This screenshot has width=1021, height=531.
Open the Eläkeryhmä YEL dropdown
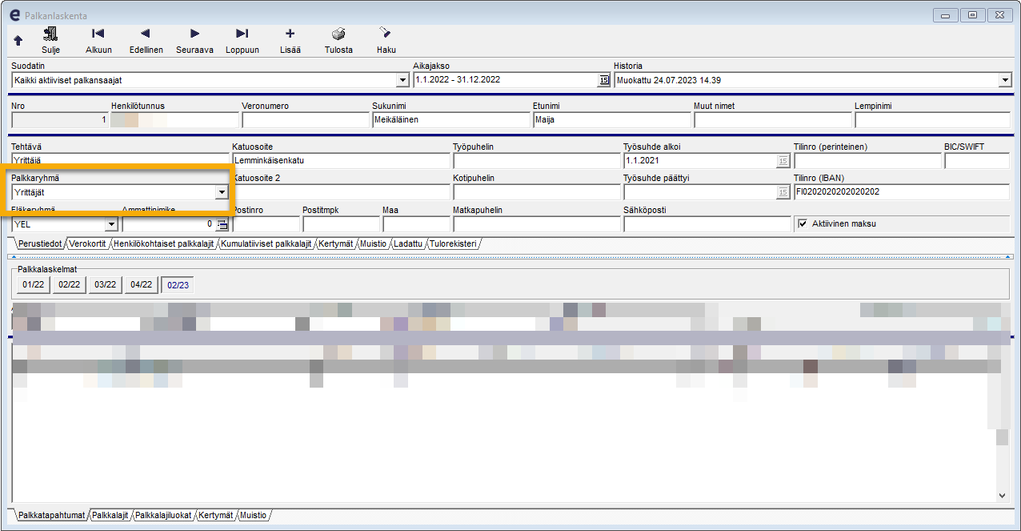(111, 224)
